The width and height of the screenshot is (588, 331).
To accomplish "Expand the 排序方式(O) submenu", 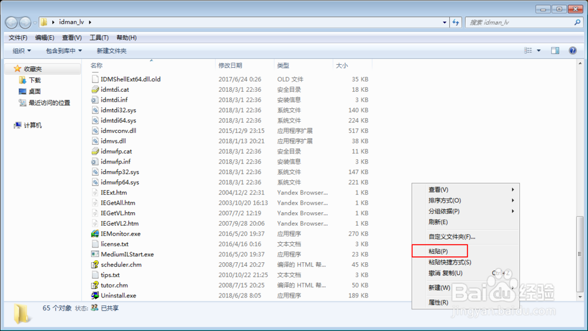I will pyautogui.click(x=513, y=200).
